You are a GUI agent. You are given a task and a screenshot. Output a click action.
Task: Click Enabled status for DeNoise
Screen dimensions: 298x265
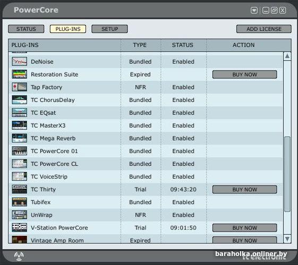coord(183,62)
